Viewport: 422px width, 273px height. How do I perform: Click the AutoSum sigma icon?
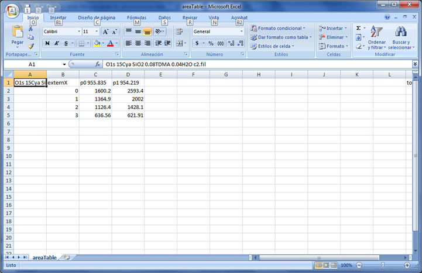click(358, 28)
